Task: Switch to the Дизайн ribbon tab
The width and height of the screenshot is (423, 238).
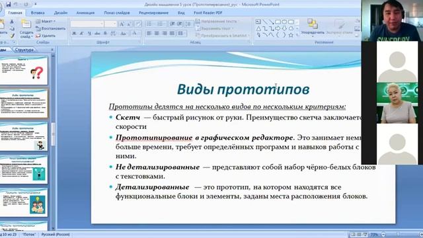Action: [61, 13]
